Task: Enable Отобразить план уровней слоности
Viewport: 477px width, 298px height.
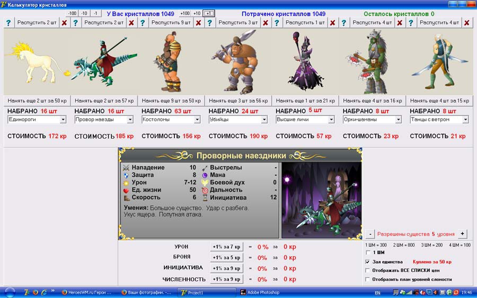Action: [x=368, y=279]
